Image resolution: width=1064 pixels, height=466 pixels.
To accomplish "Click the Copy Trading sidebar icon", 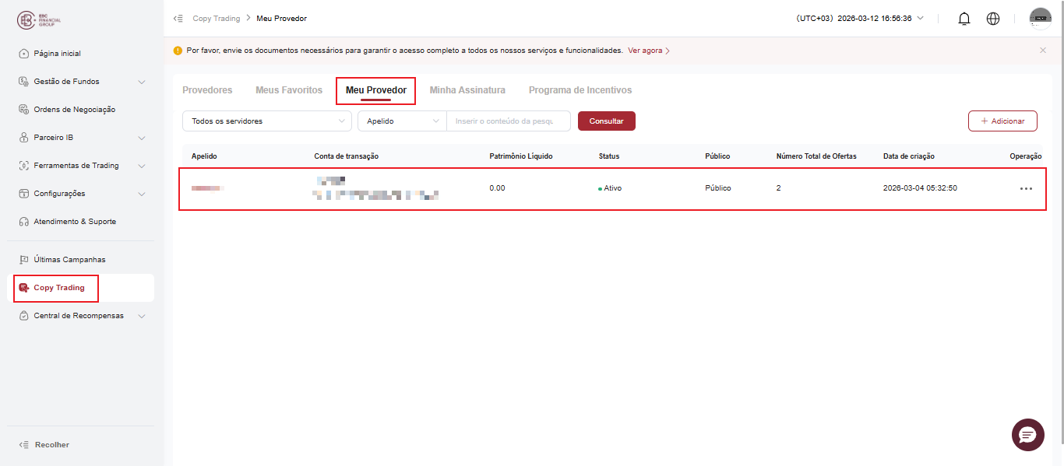I will [23, 288].
